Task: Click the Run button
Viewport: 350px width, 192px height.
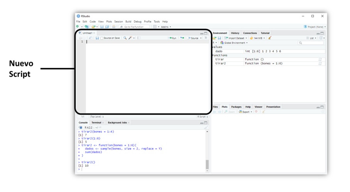Action: pos(172,38)
